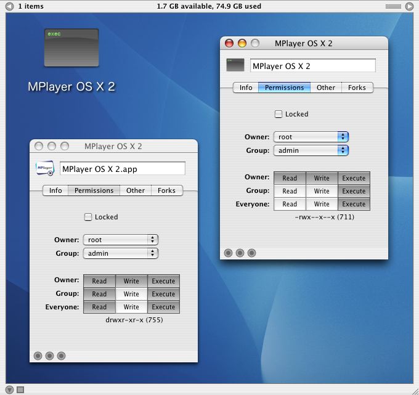Click the toolbar pill button at top right
Screen dimensions: 419x395
point(393,6)
